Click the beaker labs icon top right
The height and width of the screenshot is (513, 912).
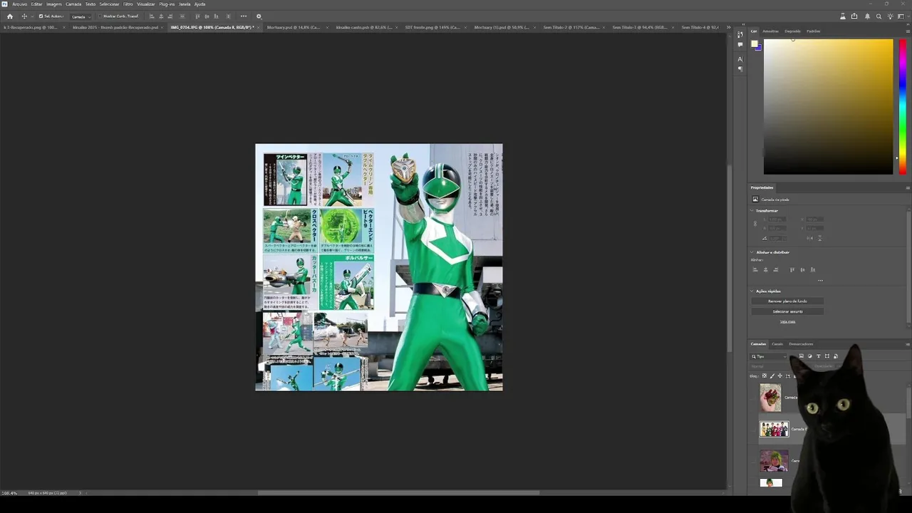pos(843,16)
